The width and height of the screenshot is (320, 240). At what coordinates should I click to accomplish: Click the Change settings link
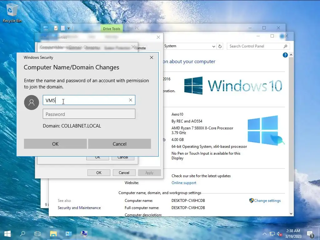(x=267, y=201)
